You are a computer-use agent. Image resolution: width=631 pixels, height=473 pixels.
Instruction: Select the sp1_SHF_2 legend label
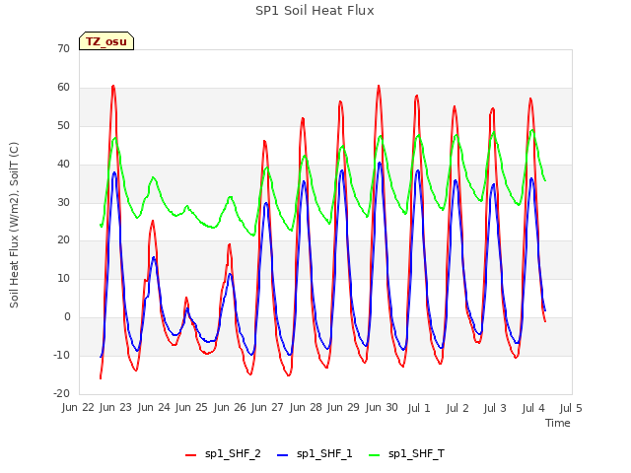tap(233, 453)
